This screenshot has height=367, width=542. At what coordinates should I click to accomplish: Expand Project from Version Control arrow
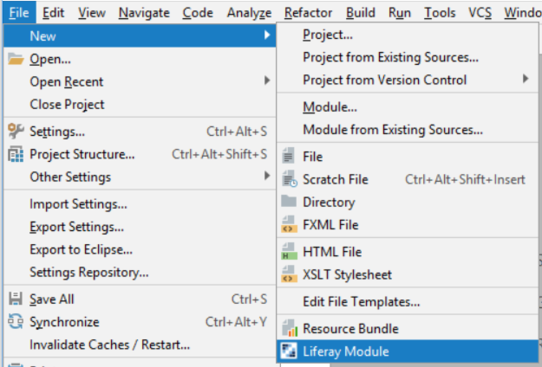526,79
